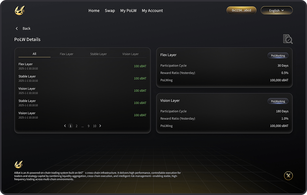Select the All tab
Image resolution: width=307 pixels, height=195 pixels.
pyautogui.click(x=34, y=54)
